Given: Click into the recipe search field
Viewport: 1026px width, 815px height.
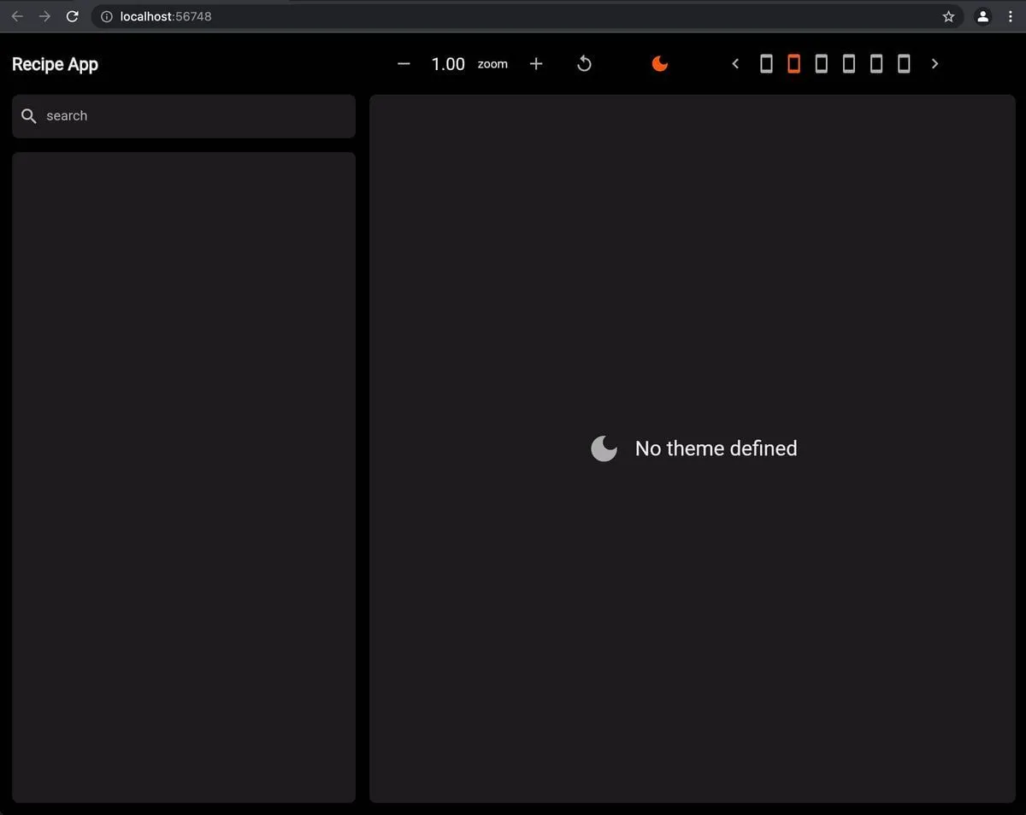Looking at the screenshot, I should click(197, 116).
